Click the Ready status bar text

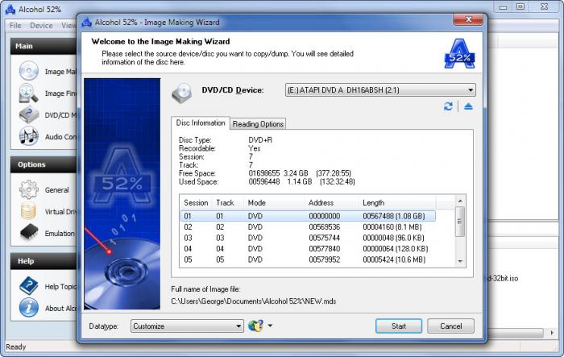click(16, 347)
